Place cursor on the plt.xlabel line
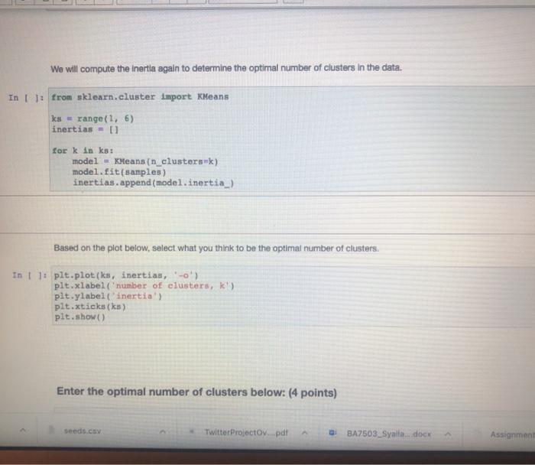This screenshot has width=535, height=465. (144, 286)
